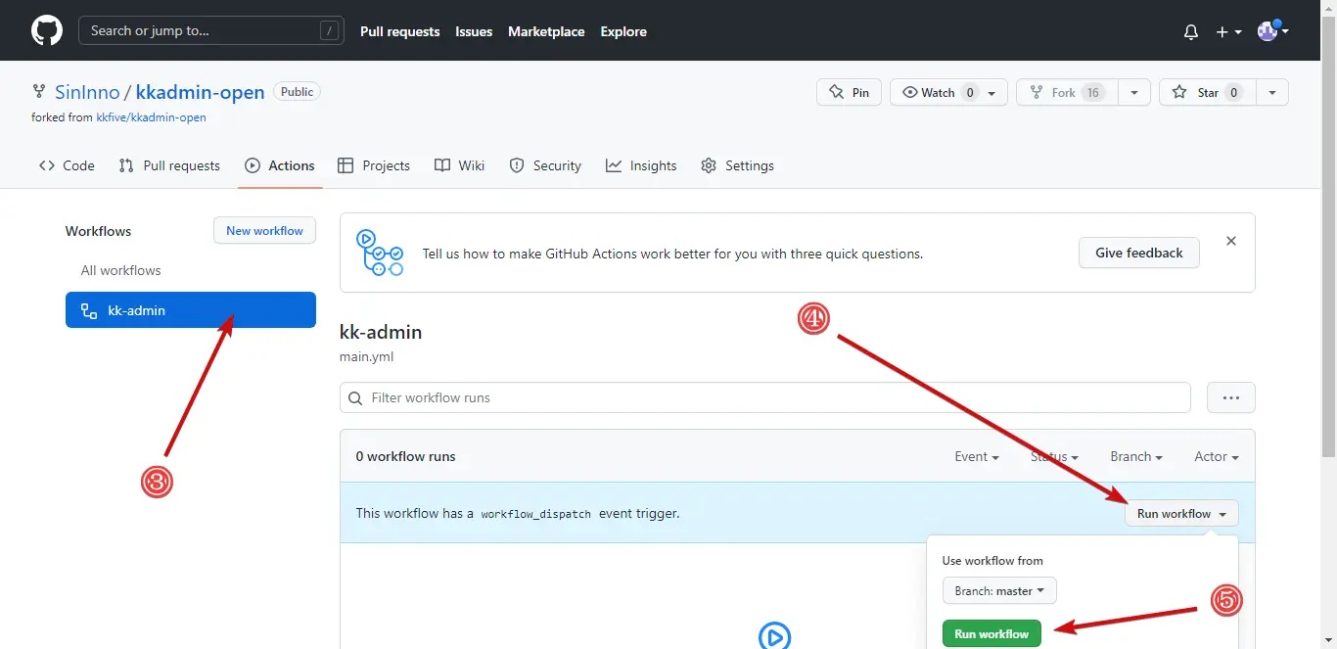
Task: Switch to the Code tab
Action: 67,165
